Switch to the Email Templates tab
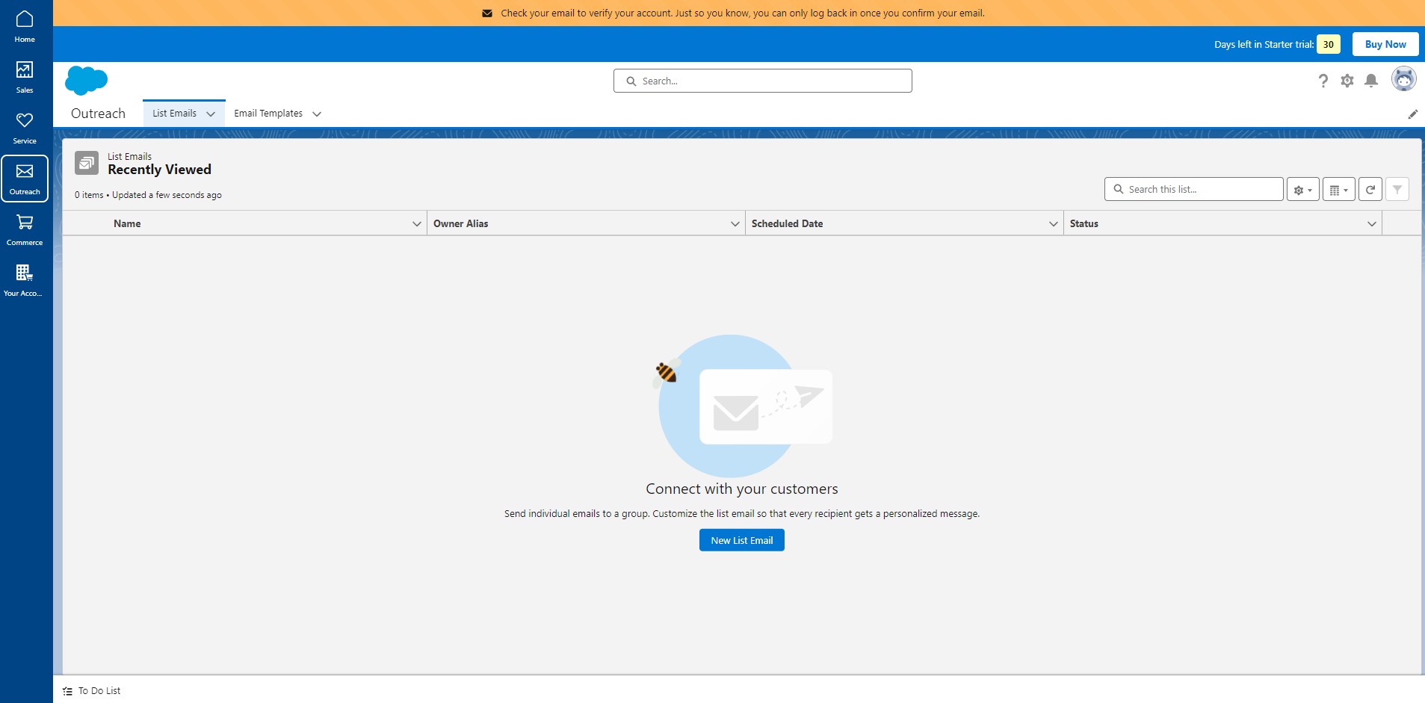This screenshot has height=703, width=1425. click(x=268, y=114)
